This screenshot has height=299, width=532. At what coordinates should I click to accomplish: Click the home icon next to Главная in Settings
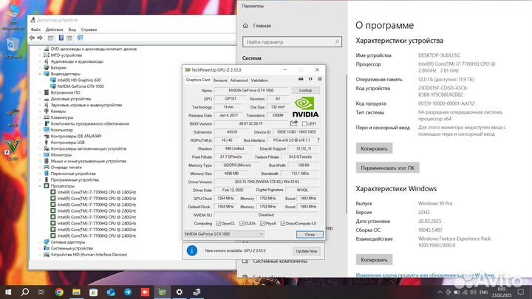tap(245, 26)
